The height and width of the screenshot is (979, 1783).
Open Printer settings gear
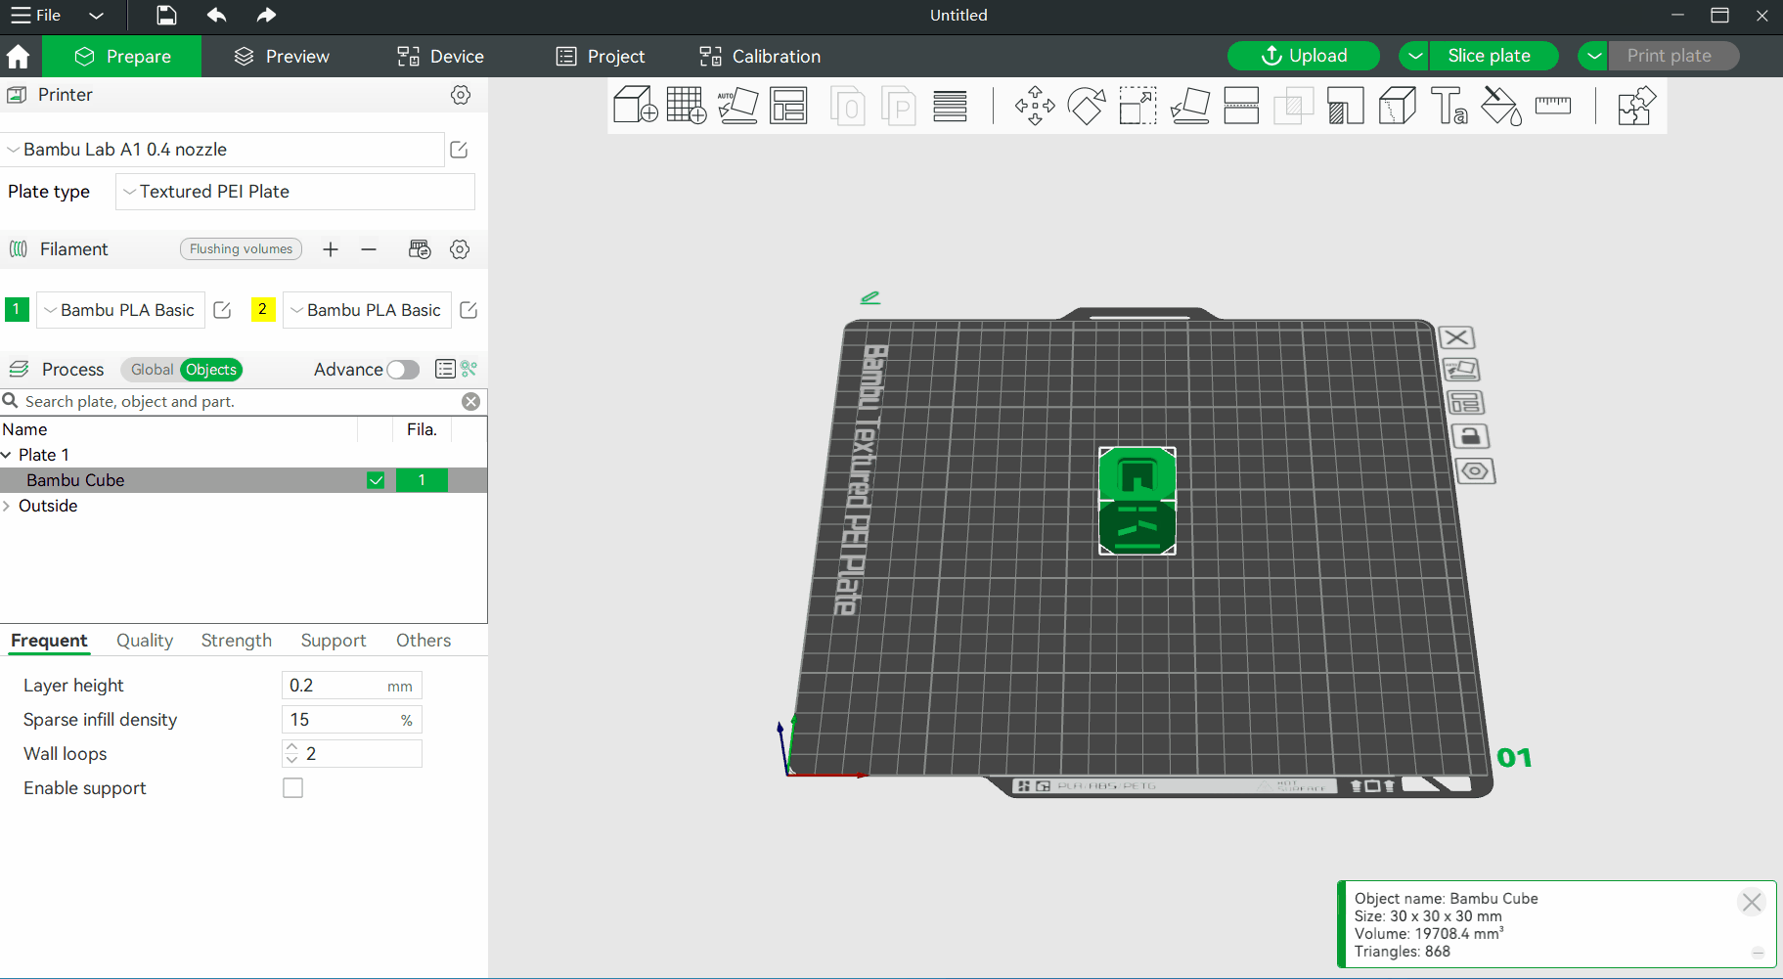461,95
